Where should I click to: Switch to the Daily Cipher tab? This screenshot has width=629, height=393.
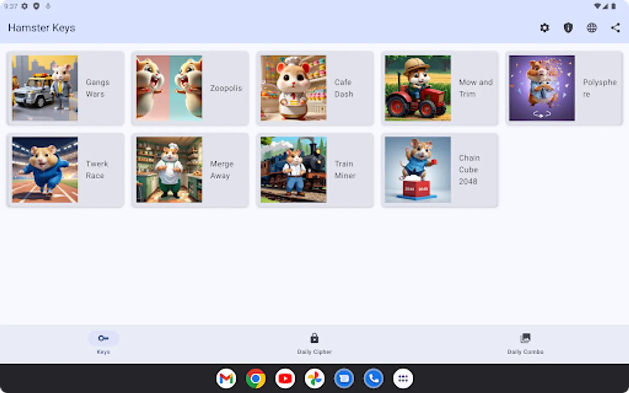[x=314, y=344]
